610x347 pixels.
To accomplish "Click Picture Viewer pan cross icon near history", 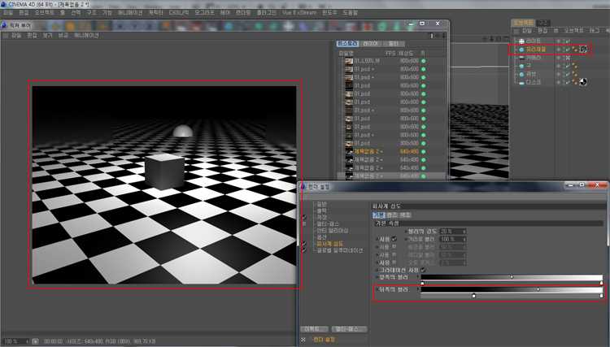I will pyautogui.click(x=438, y=36).
